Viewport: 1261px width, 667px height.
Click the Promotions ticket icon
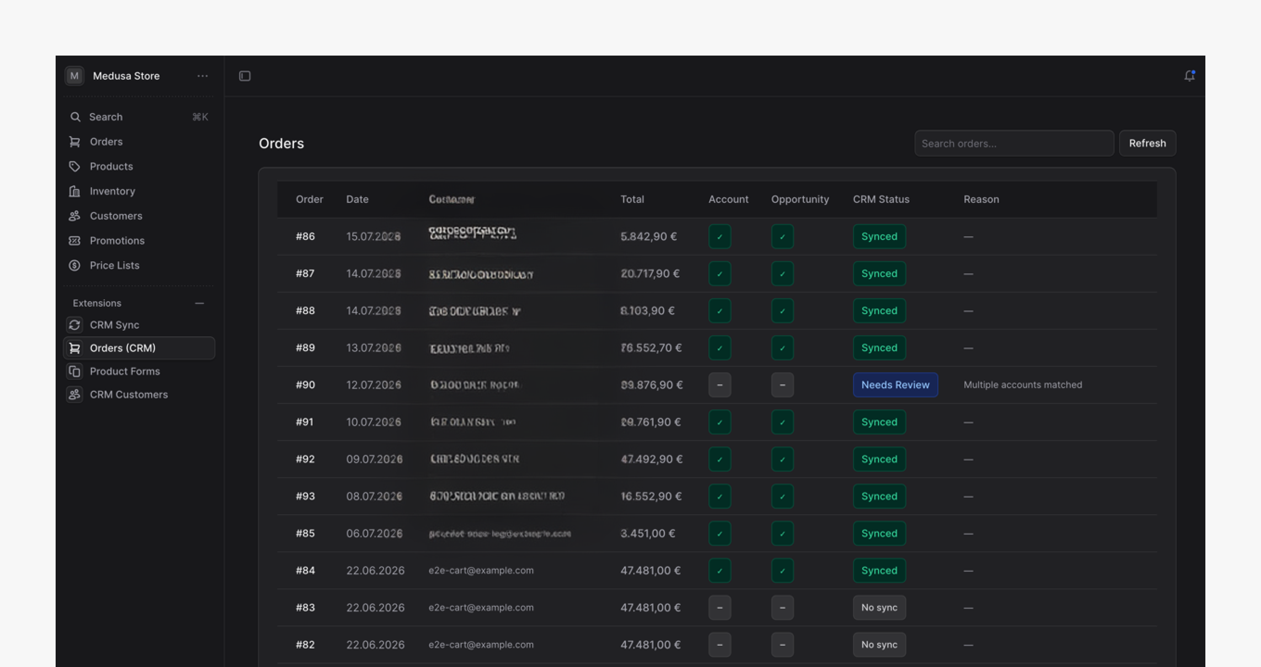point(74,240)
